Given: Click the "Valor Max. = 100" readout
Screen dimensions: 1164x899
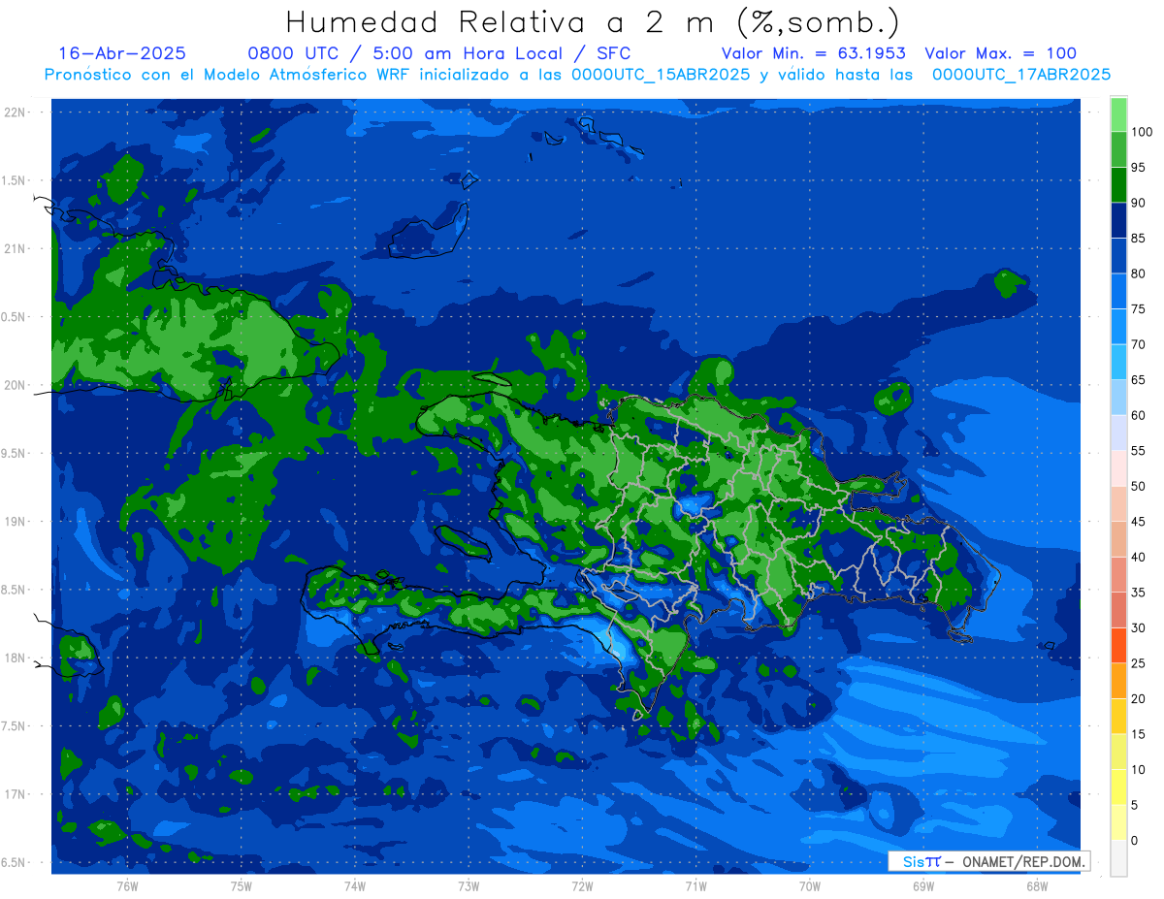Looking at the screenshot, I should pyautogui.click(x=1000, y=53).
